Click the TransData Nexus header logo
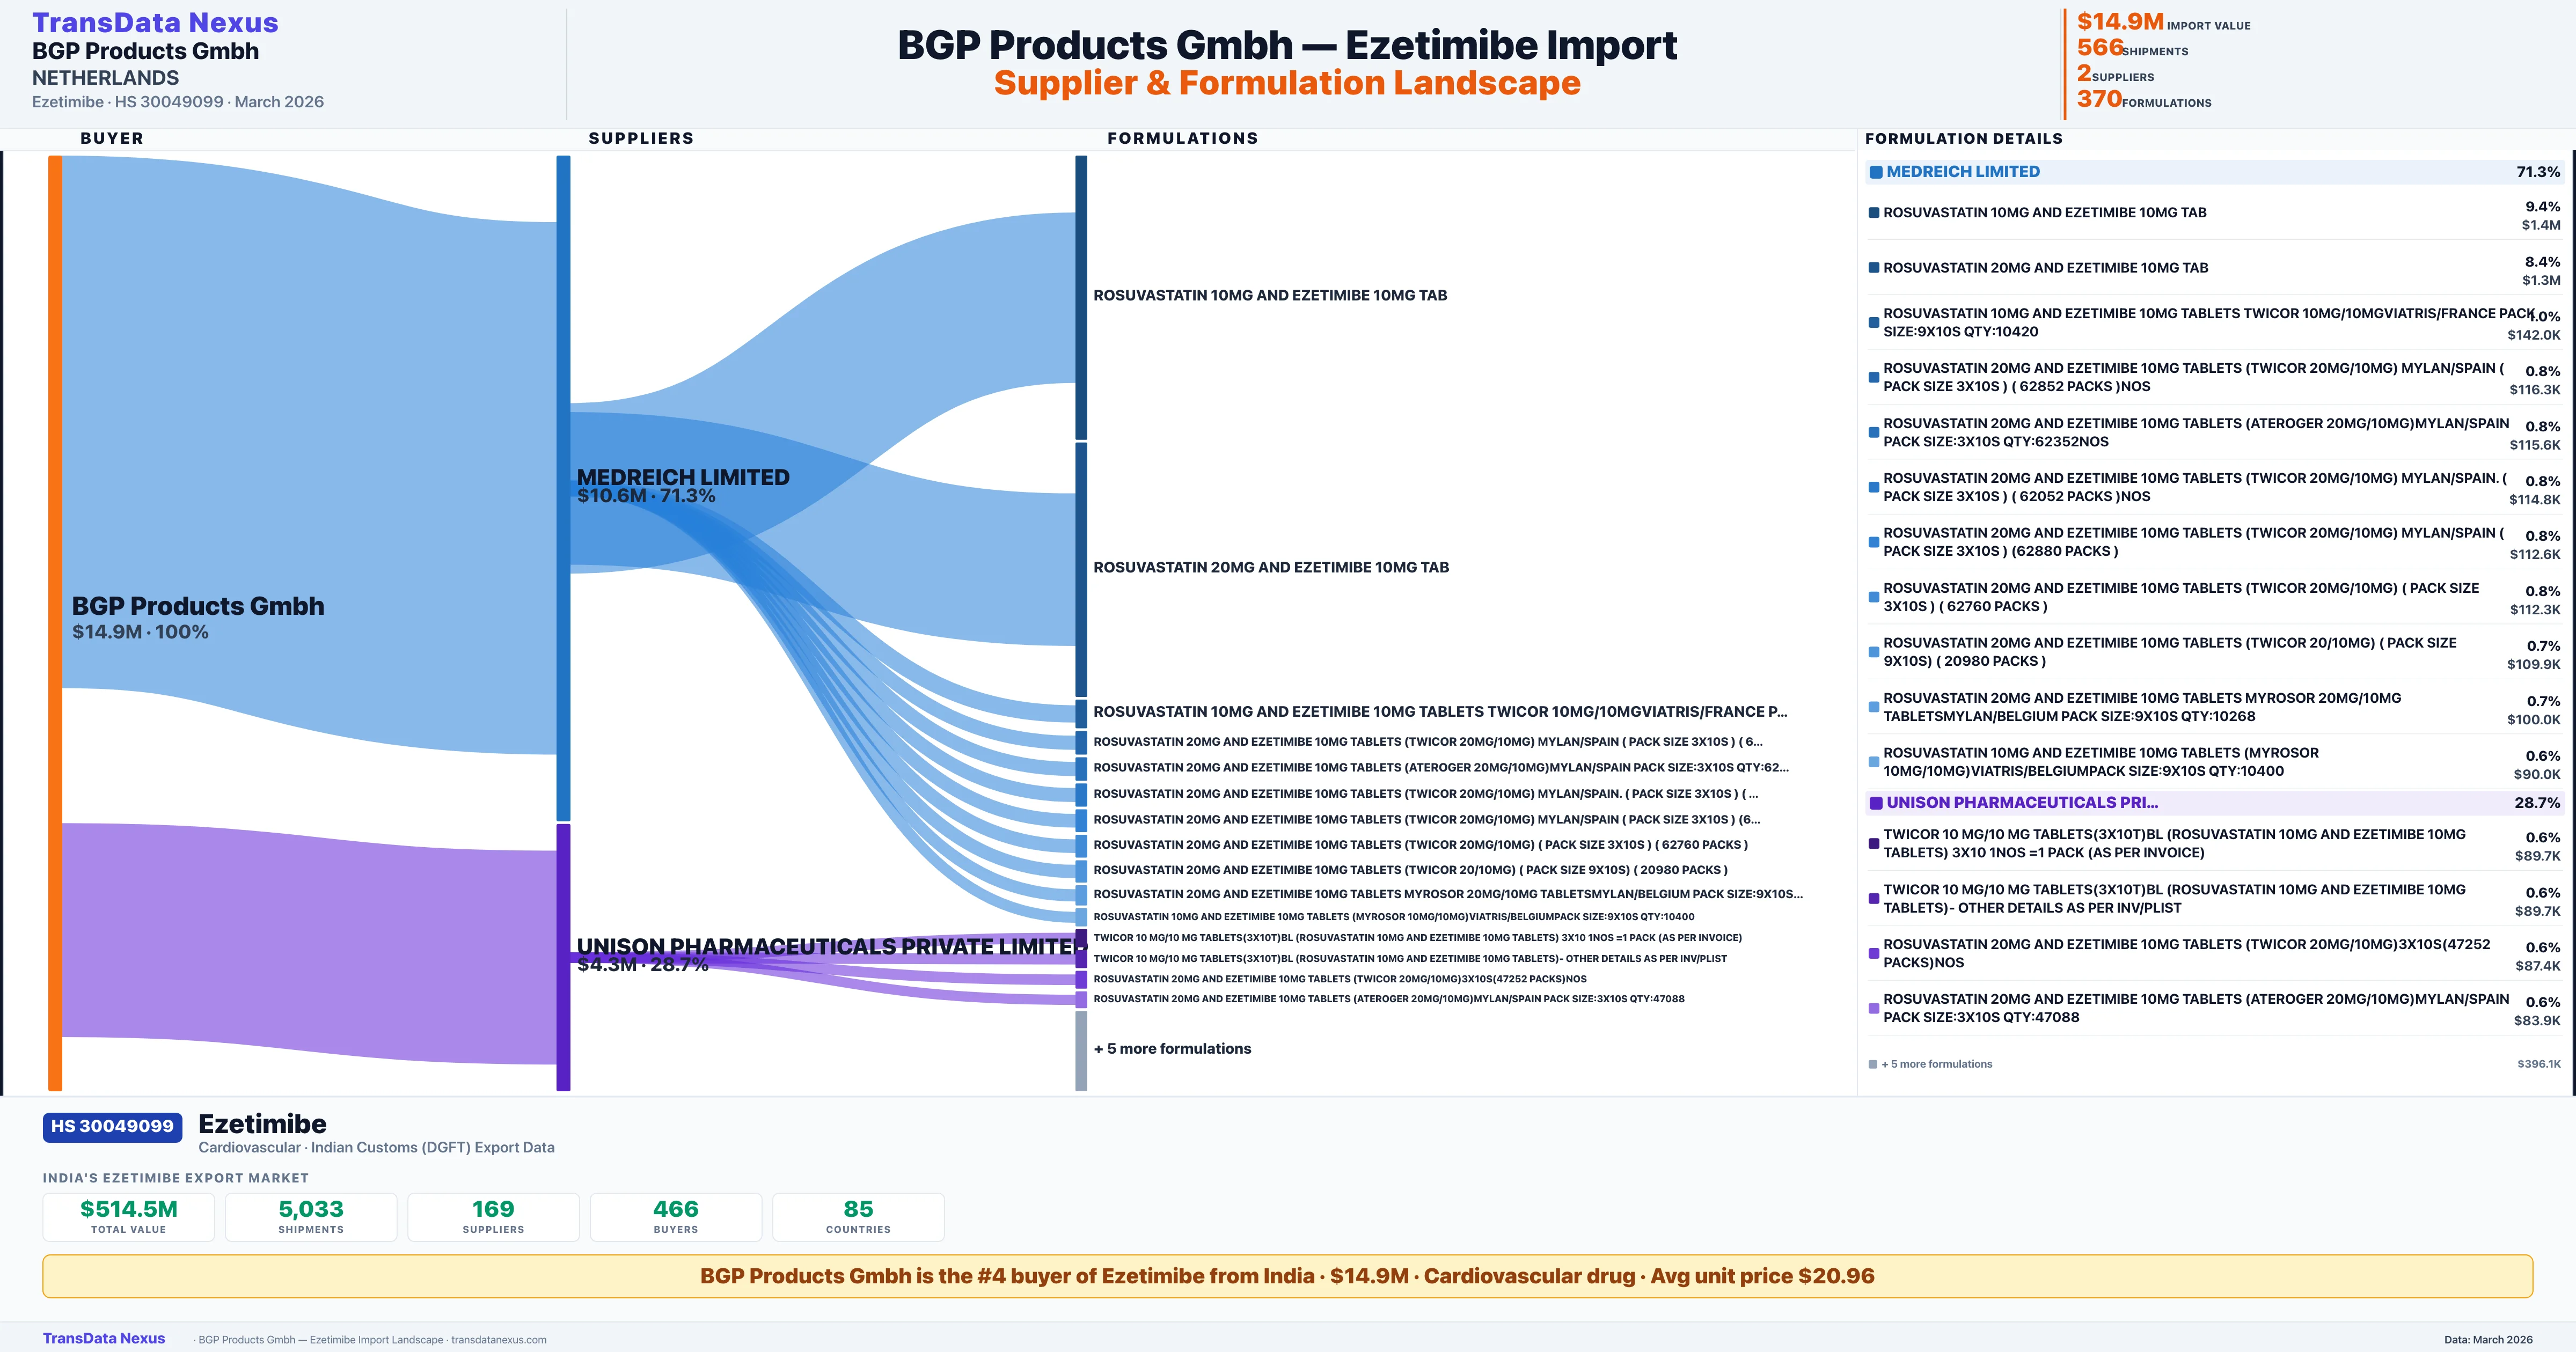 coord(155,22)
